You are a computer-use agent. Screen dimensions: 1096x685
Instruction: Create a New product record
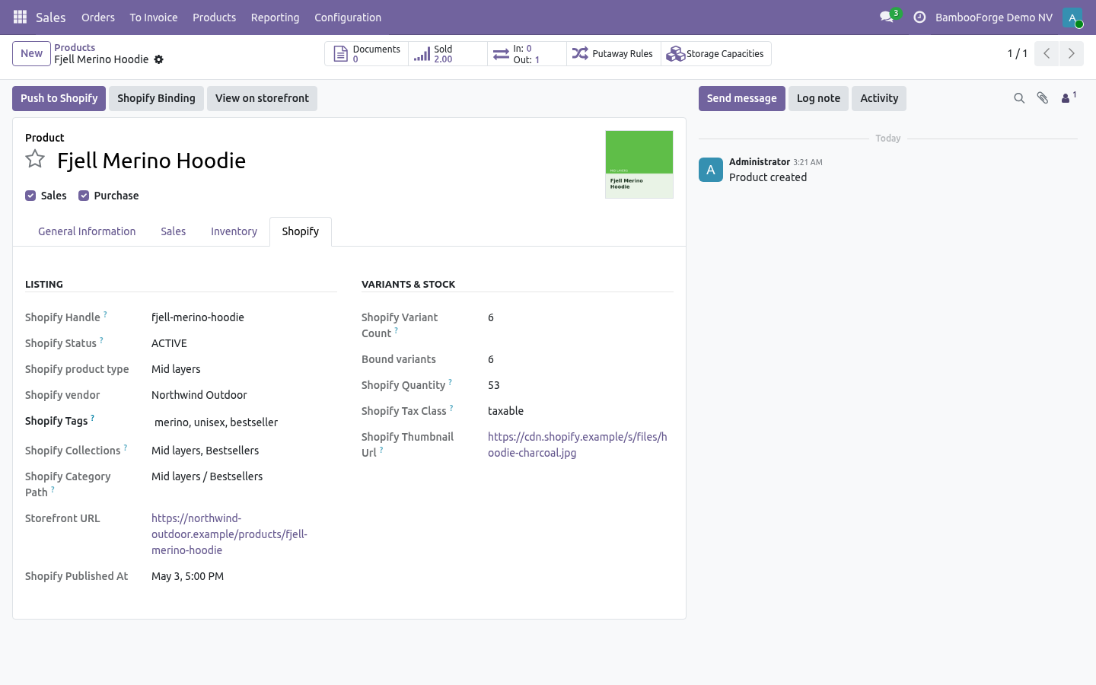[x=31, y=53]
